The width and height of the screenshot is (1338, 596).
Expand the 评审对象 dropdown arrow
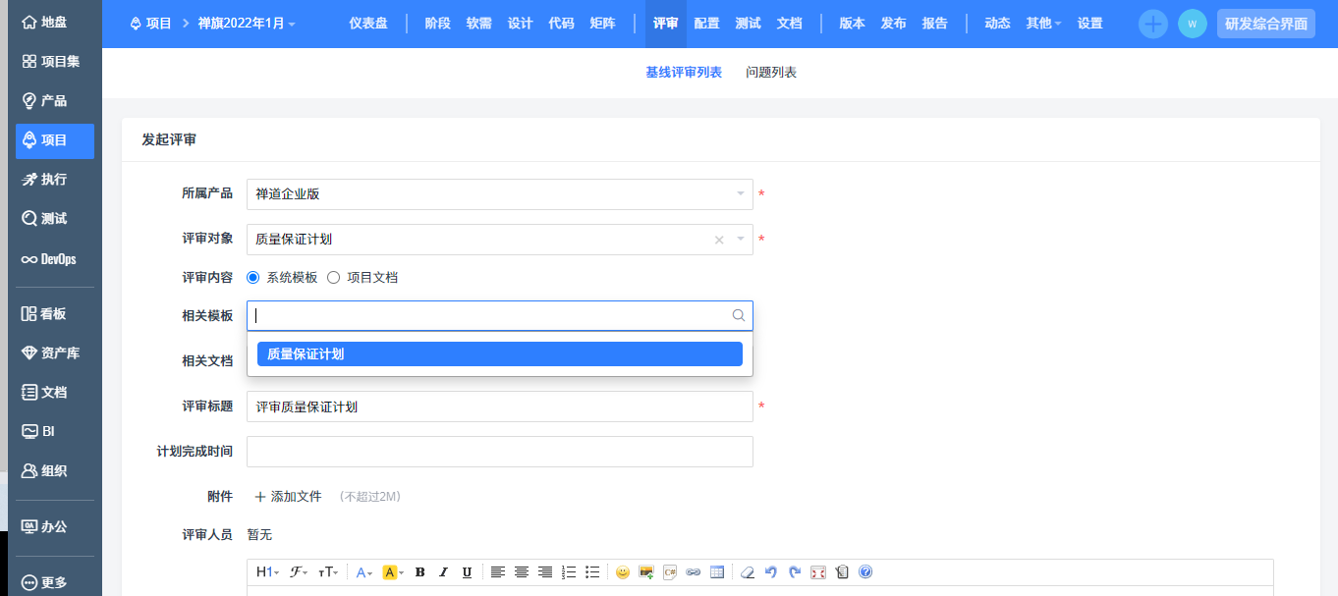[x=741, y=240]
